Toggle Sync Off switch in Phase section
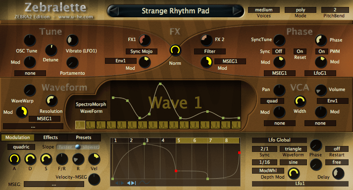This screenshot has height=190, width=353. (x=278, y=51)
